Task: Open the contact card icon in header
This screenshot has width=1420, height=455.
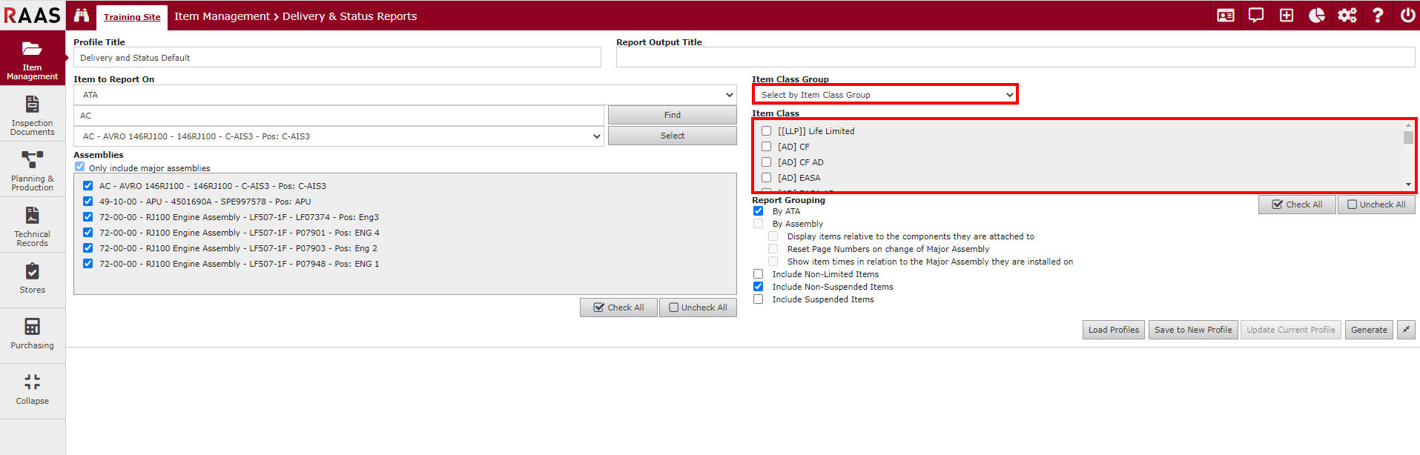Action: pyautogui.click(x=1226, y=16)
